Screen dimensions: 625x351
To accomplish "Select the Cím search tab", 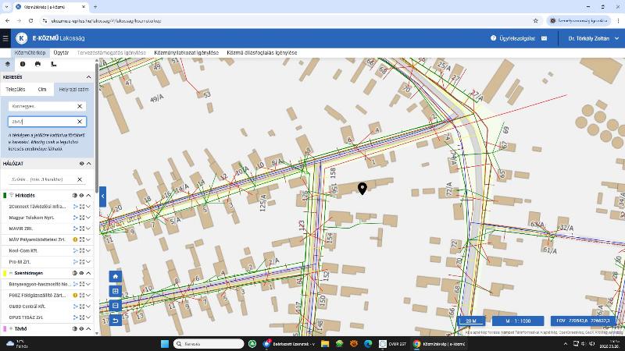I will point(42,90).
